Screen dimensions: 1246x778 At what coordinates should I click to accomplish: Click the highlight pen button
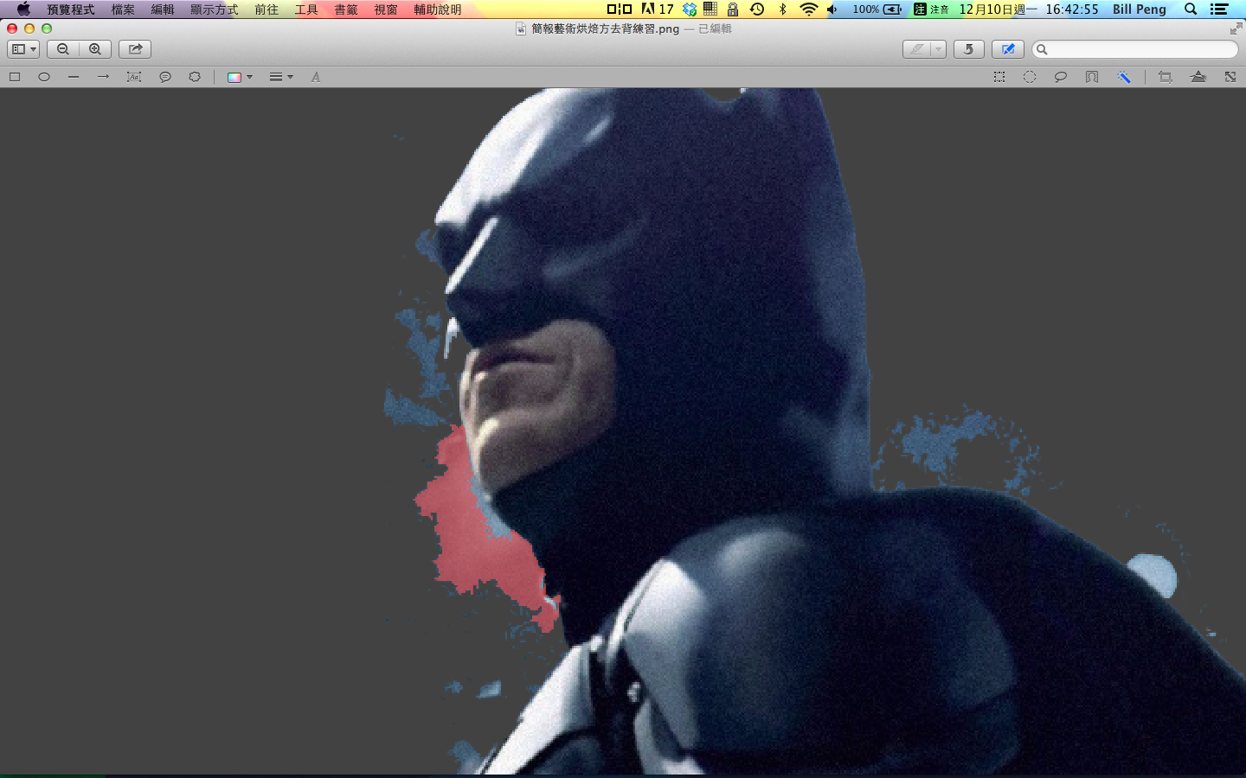(917, 49)
